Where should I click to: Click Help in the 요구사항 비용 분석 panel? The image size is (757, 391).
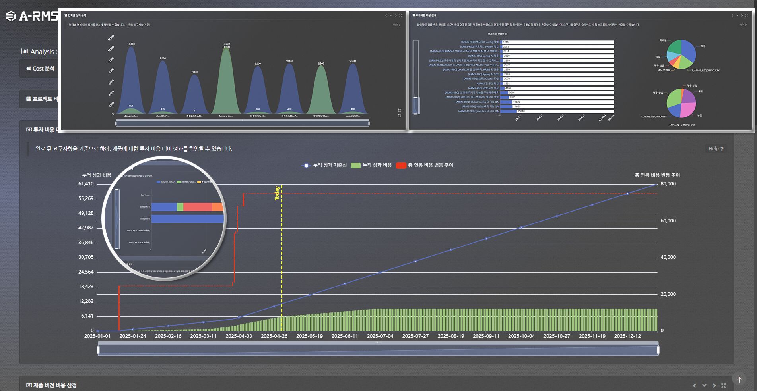coord(742,25)
